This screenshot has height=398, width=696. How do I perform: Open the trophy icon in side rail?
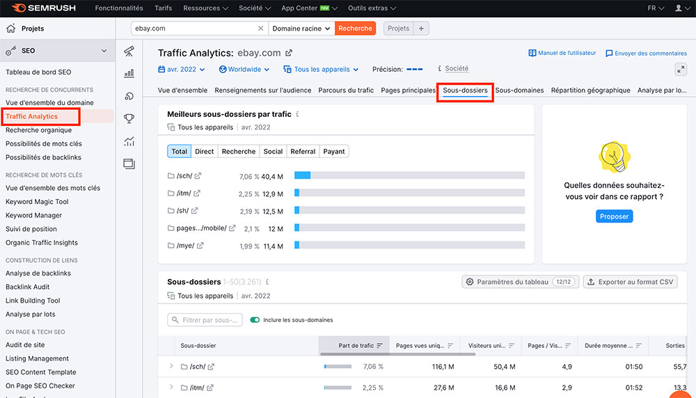129,118
